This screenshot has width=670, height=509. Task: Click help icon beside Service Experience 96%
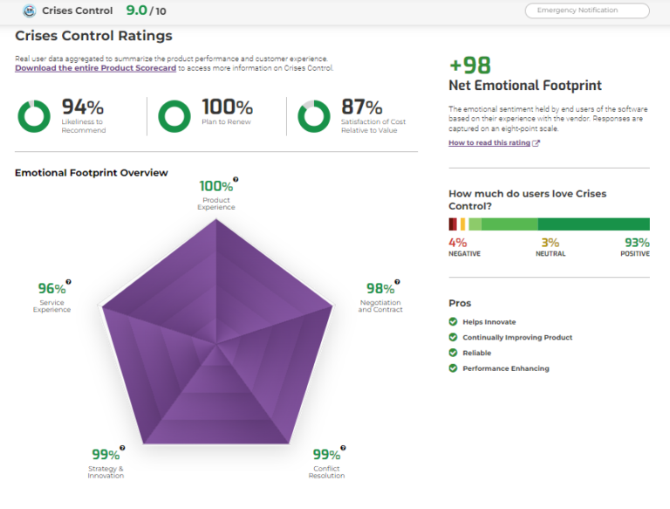[x=69, y=282]
